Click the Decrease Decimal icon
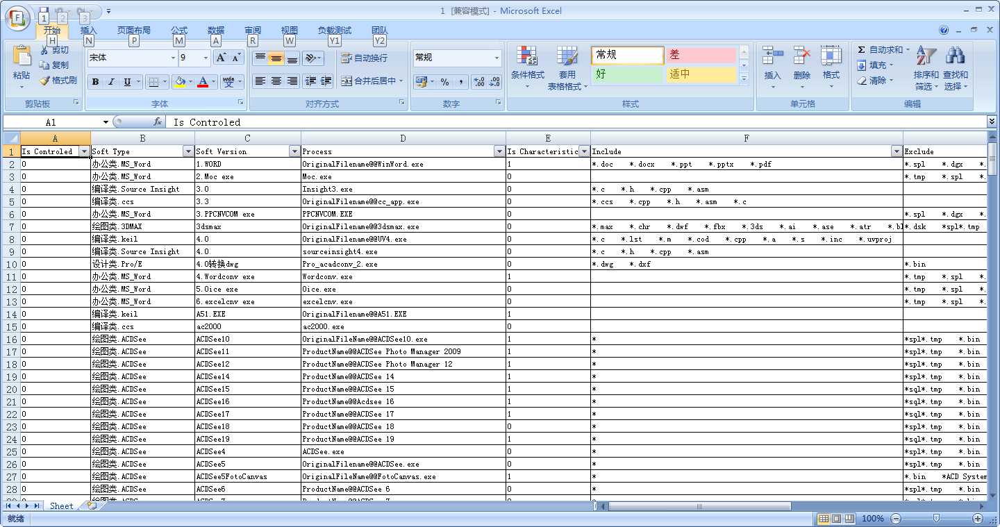The width and height of the screenshot is (1000, 527). (494, 82)
